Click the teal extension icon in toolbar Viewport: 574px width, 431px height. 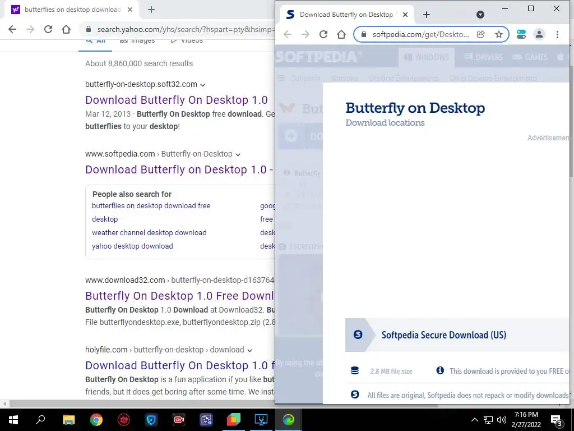pos(521,34)
